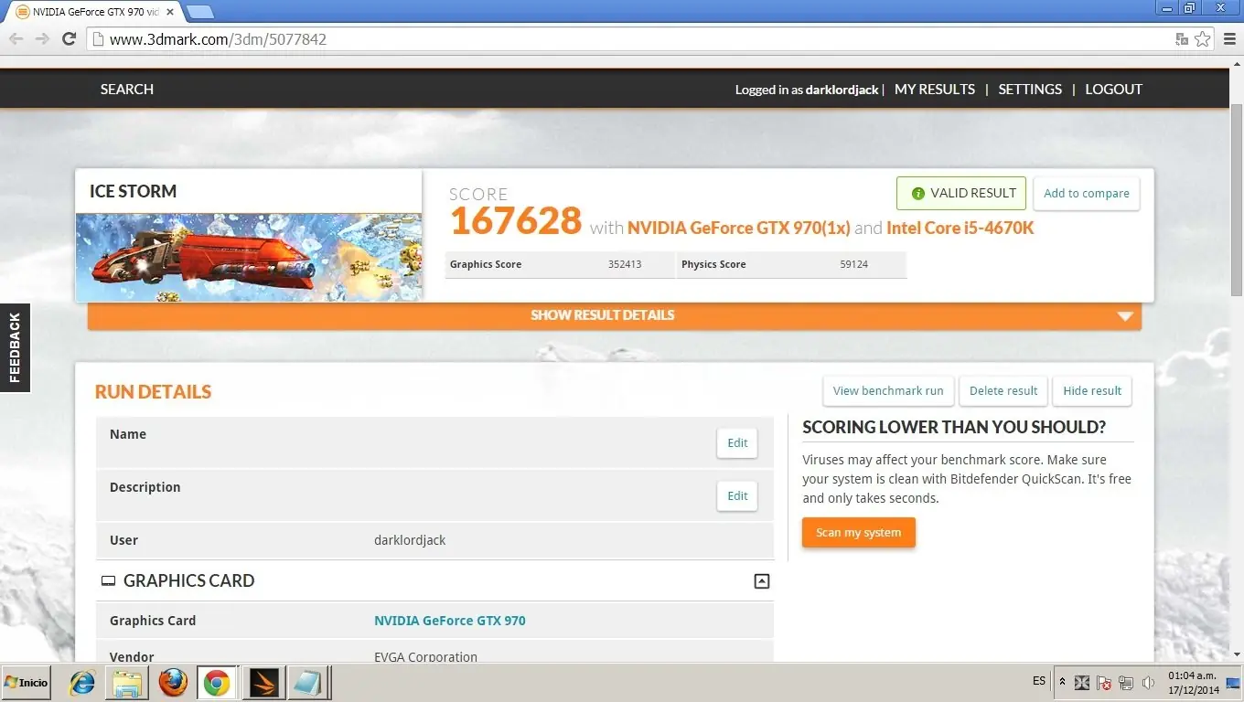Switch to Chrome in the taskbar
The width and height of the screenshot is (1244, 702).
[x=217, y=683]
